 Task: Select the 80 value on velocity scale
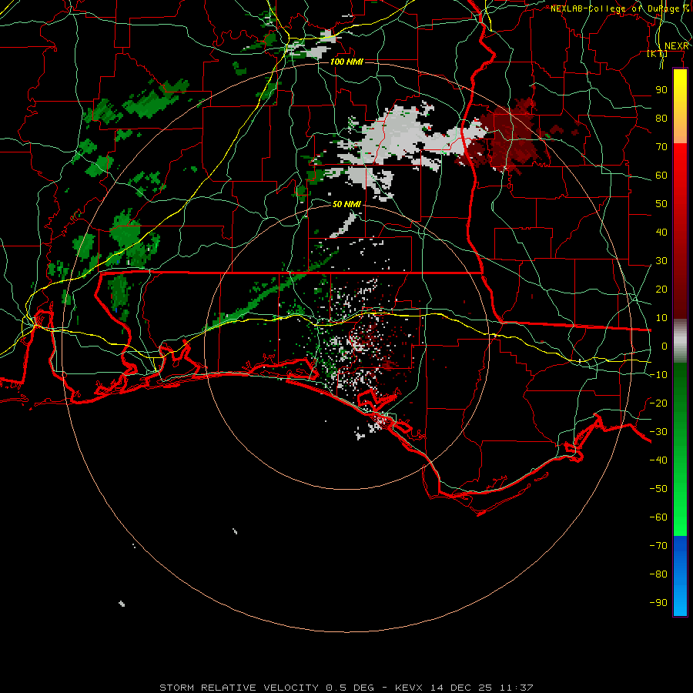pyautogui.click(x=661, y=119)
